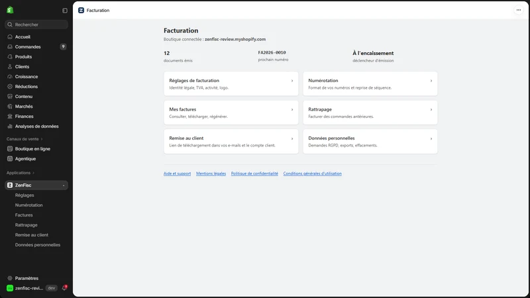Click 'Facturer des commandes antérieures.' text
530x298 pixels.
coord(341,117)
